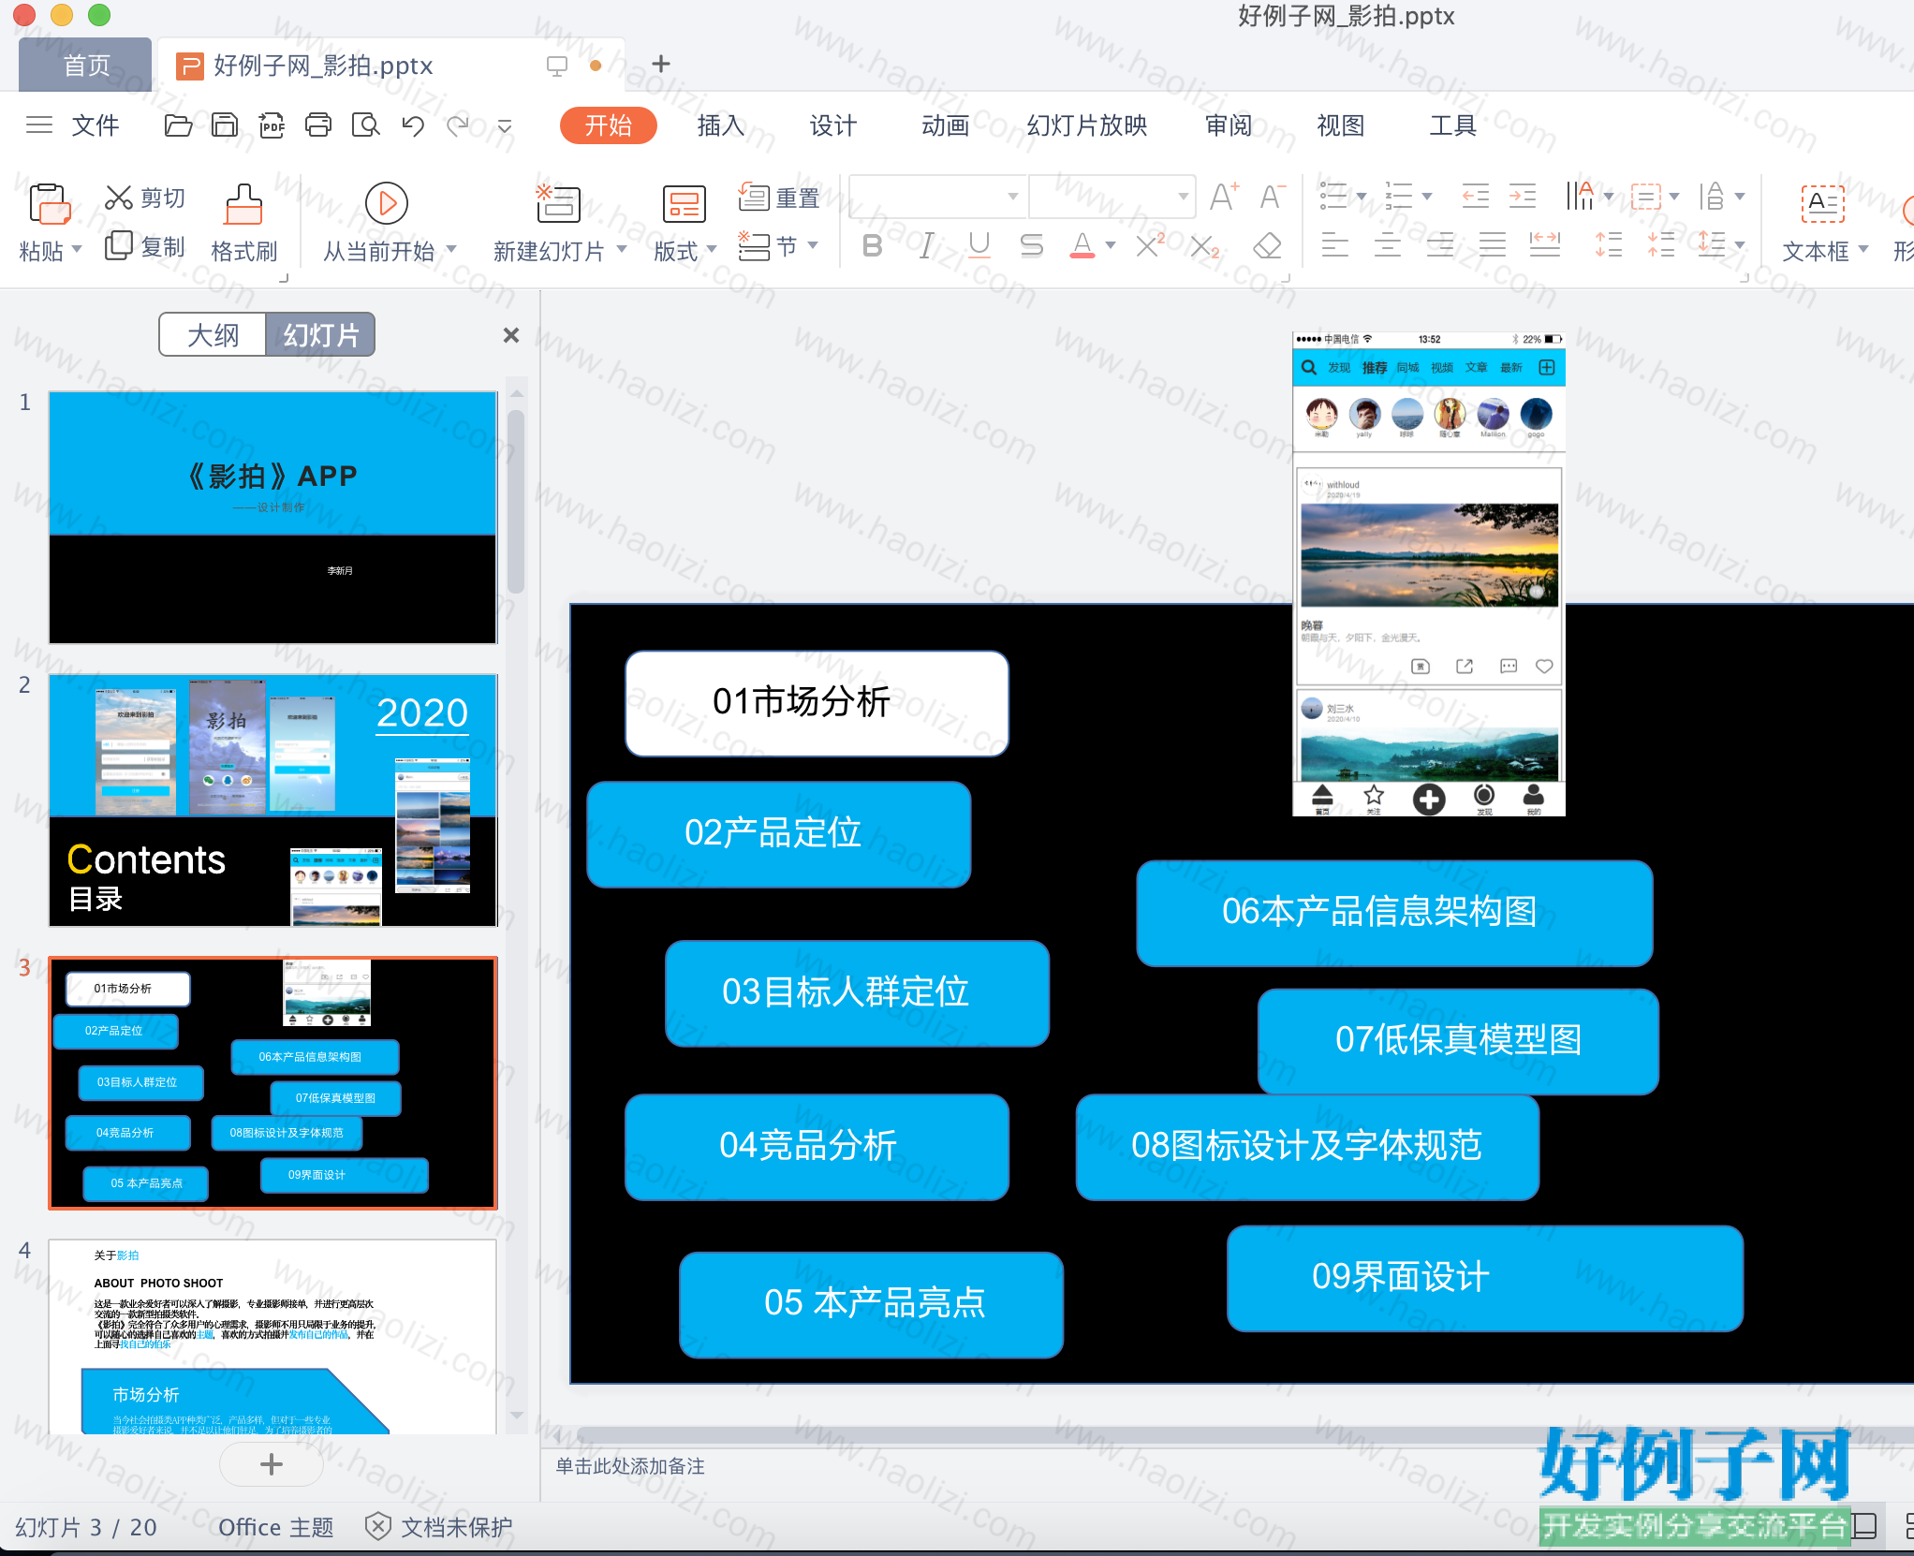Click the save disk icon
This screenshot has height=1556, width=1914.
point(225,125)
